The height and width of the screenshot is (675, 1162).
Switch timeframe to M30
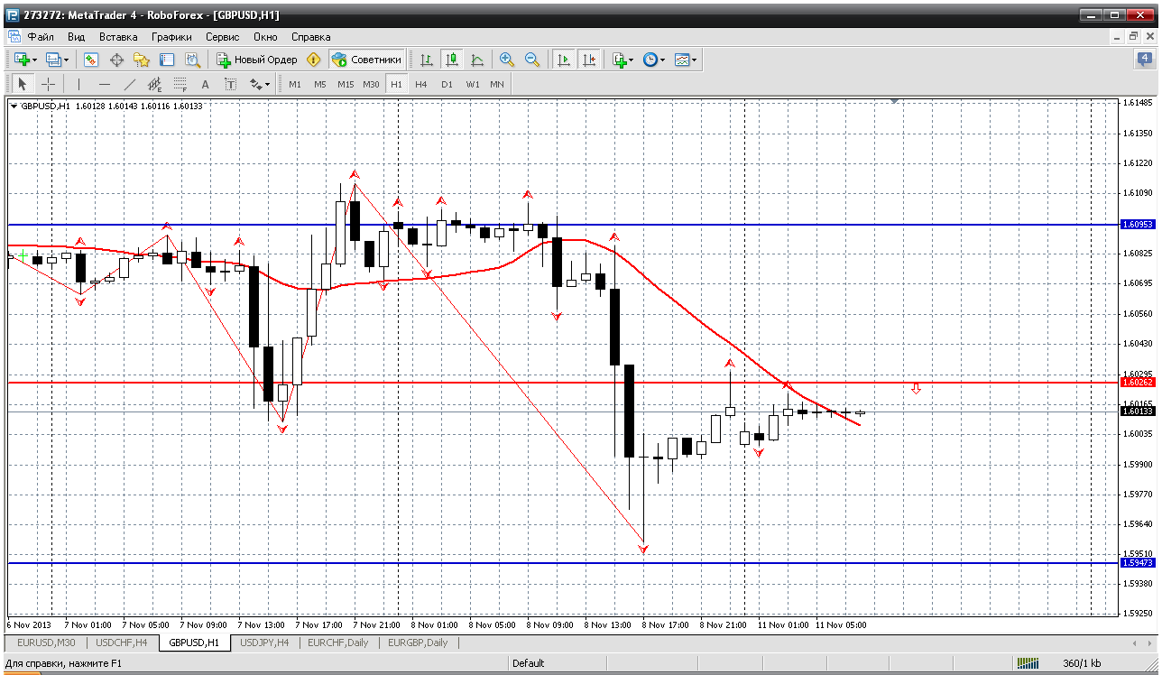371,84
